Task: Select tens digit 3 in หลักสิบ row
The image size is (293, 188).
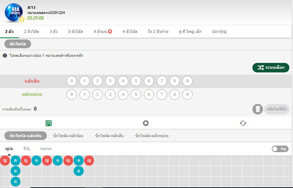Action: click(110, 81)
